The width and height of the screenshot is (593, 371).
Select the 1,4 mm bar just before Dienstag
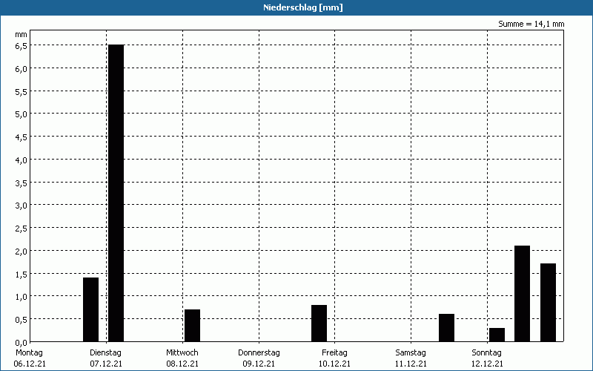pyautogui.click(x=90, y=309)
